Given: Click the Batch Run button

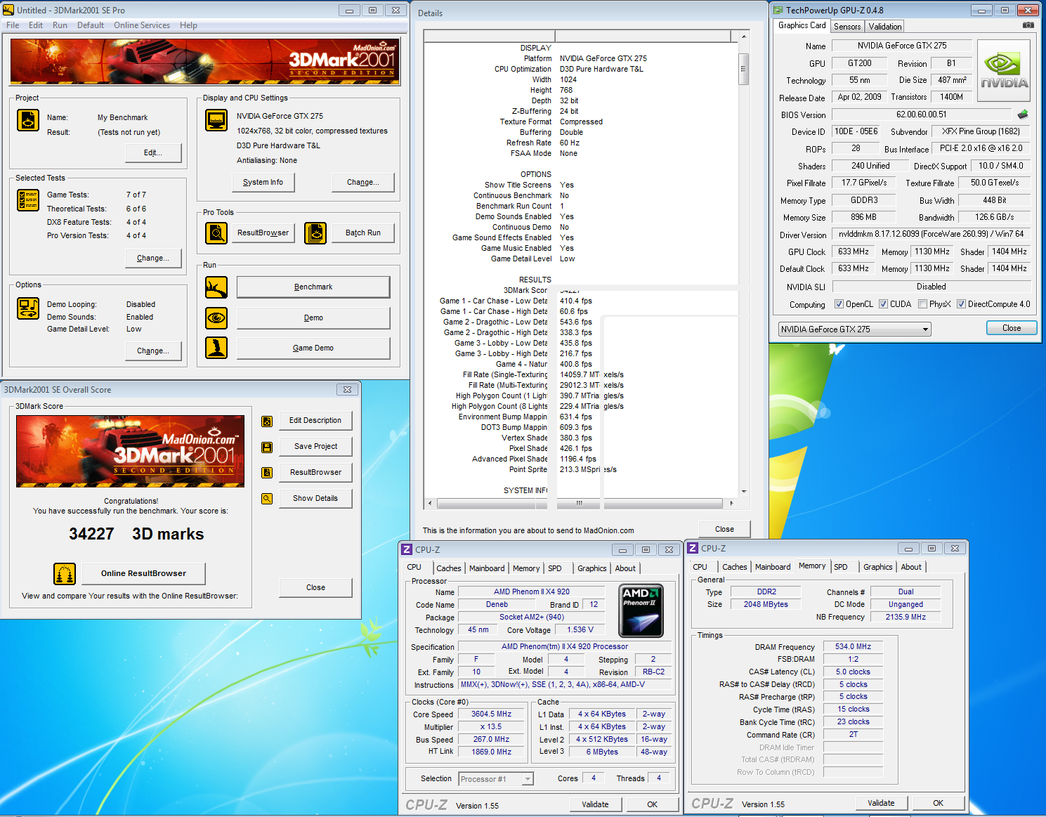Looking at the screenshot, I should click(363, 233).
